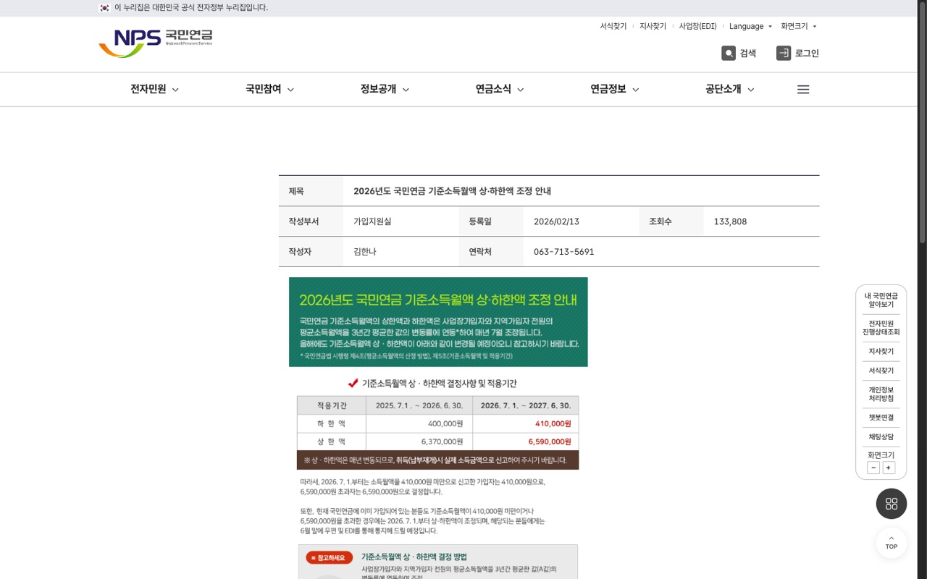Open the 사업장(EDI) link
Screen dimensions: 927x579
[697, 26]
